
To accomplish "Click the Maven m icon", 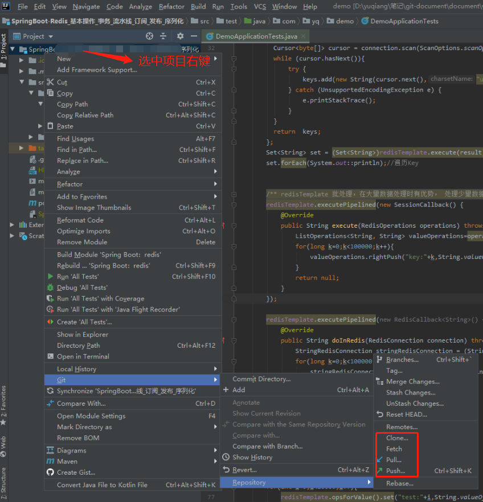I will [x=50, y=461].
